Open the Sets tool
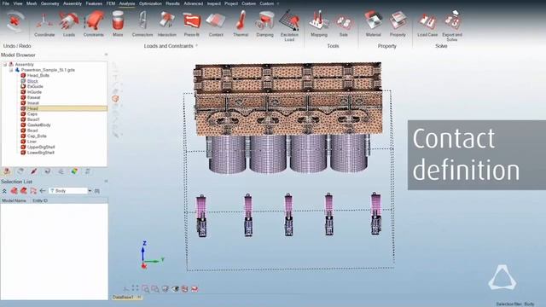Image resolution: width=546 pixels, height=307 pixels. click(x=344, y=24)
